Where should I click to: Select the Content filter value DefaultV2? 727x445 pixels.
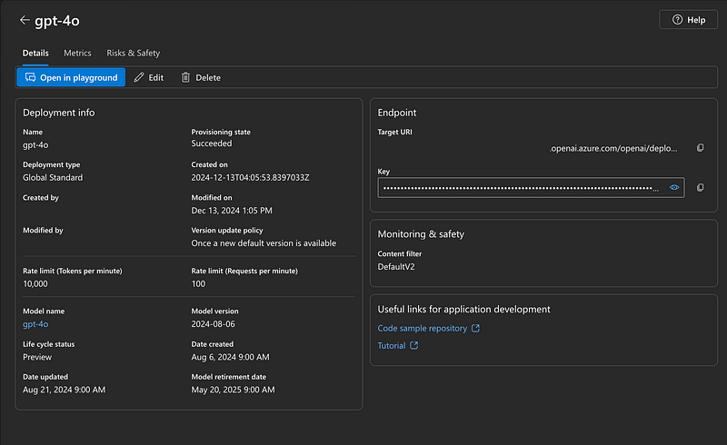(x=396, y=266)
